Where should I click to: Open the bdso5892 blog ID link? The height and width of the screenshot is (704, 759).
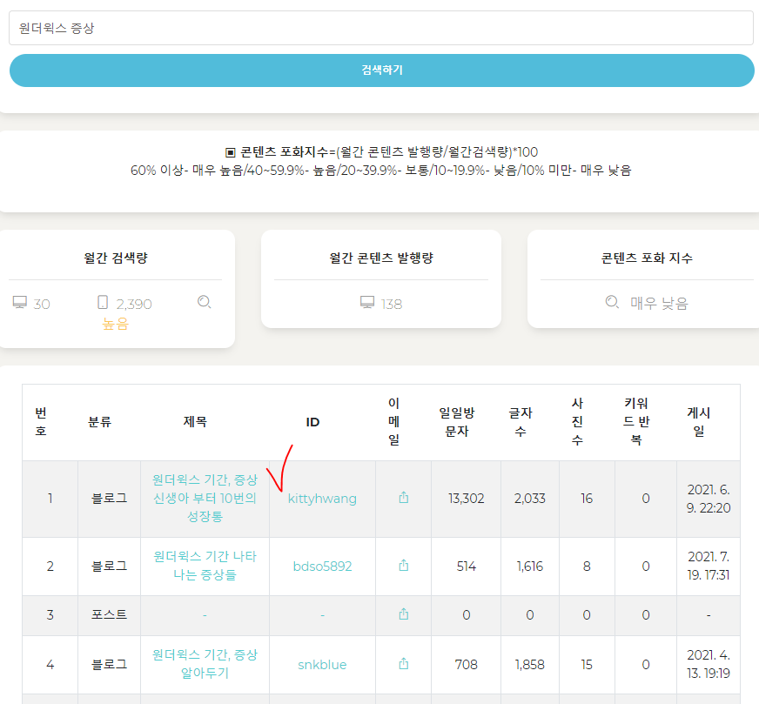(x=322, y=567)
